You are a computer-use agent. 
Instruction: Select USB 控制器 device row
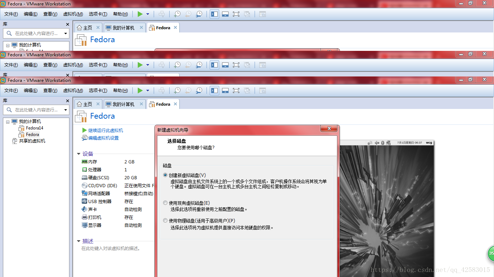click(x=118, y=201)
